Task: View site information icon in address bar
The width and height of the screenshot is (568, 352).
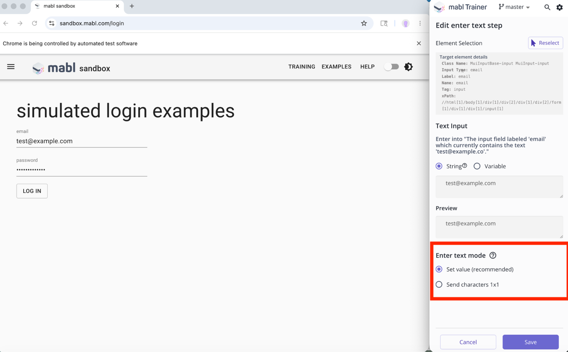Action: [52, 23]
